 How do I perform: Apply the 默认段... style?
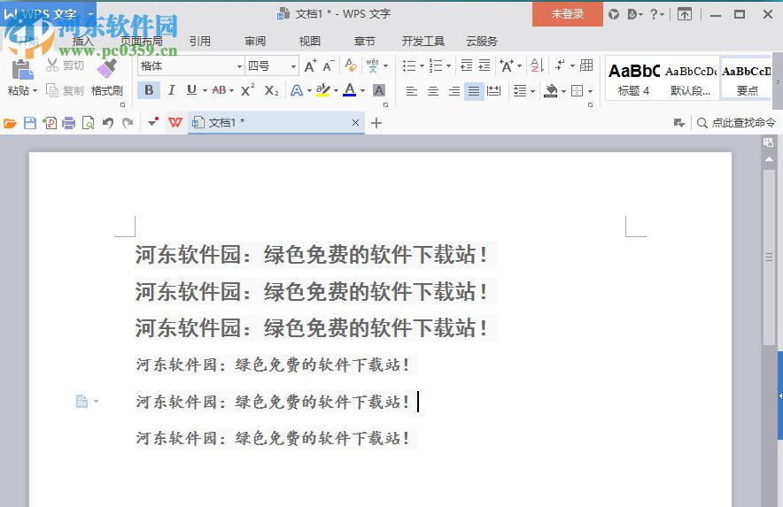pyautogui.click(x=691, y=79)
